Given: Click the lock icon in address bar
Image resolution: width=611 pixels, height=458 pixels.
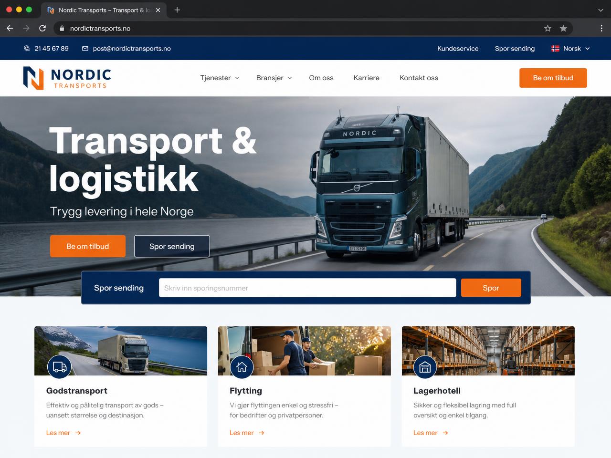Looking at the screenshot, I should click(x=61, y=29).
